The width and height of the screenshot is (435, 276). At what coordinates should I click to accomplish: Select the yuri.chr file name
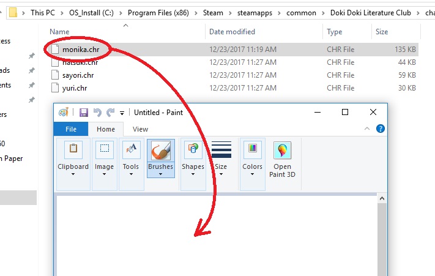(75, 88)
